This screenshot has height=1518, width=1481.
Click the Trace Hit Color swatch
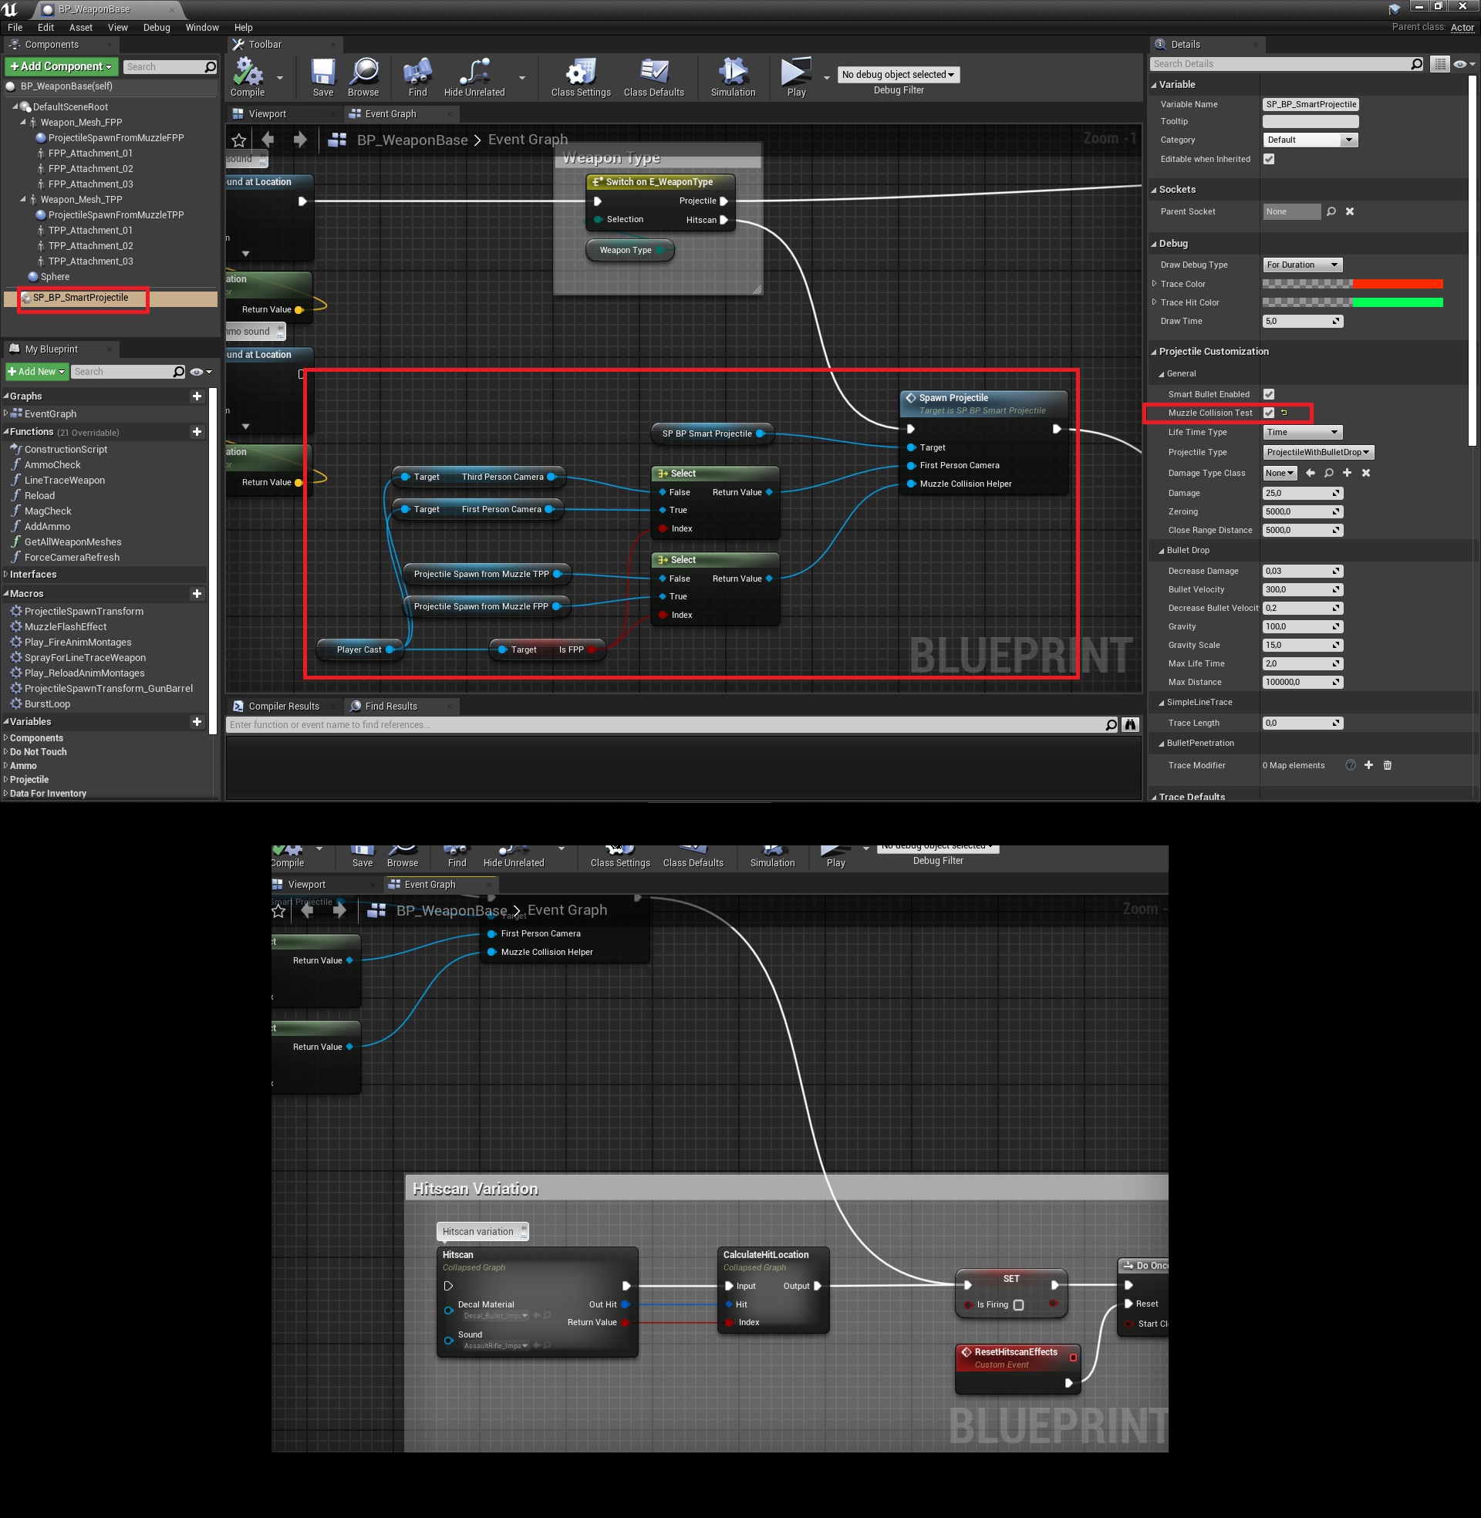pyautogui.click(x=1352, y=302)
